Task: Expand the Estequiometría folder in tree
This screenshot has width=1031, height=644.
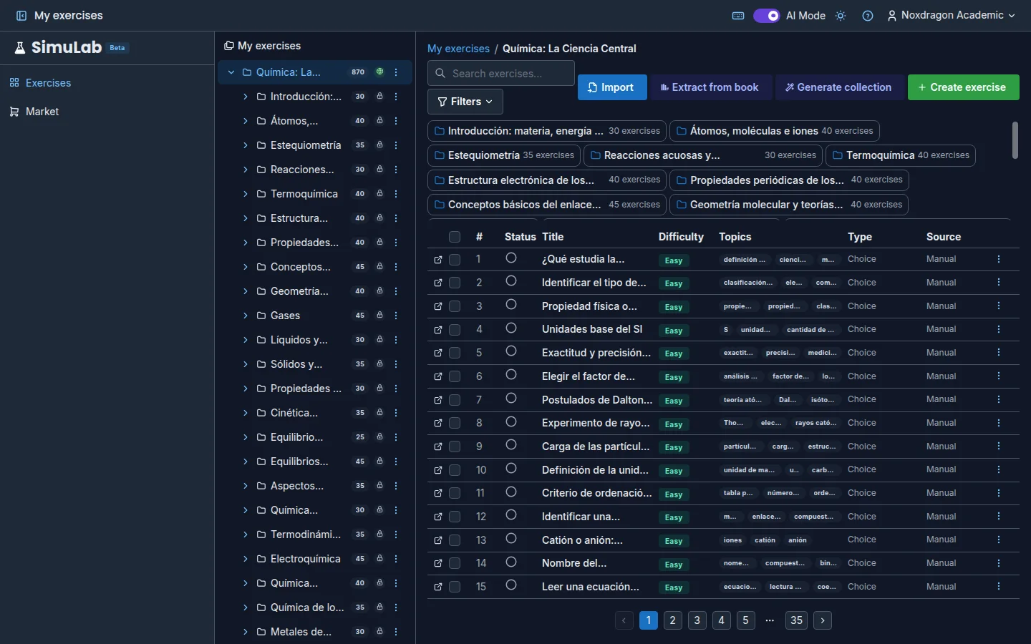Action: pos(245,145)
